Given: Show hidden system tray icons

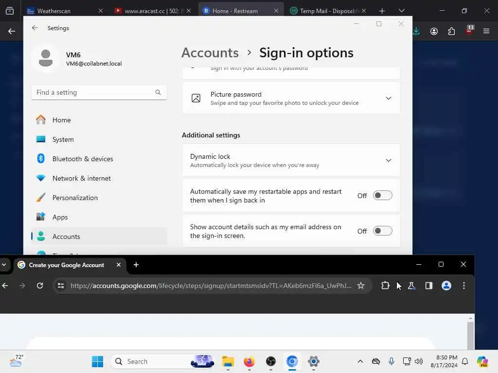Looking at the screenshot, I should [360, 361].
